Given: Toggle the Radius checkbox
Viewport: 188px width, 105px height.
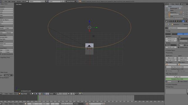Looking at the screenshot, I should click(x=179, y=45).
